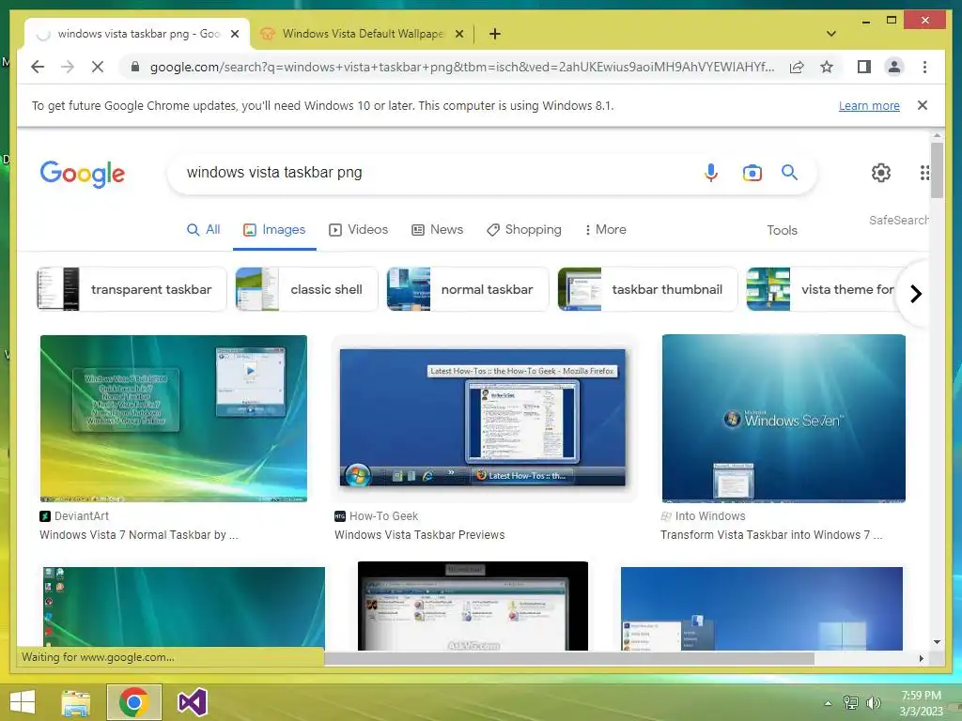Open the green desktop thumbnail in second row
962x721 pixels.
tap(183, 607)
